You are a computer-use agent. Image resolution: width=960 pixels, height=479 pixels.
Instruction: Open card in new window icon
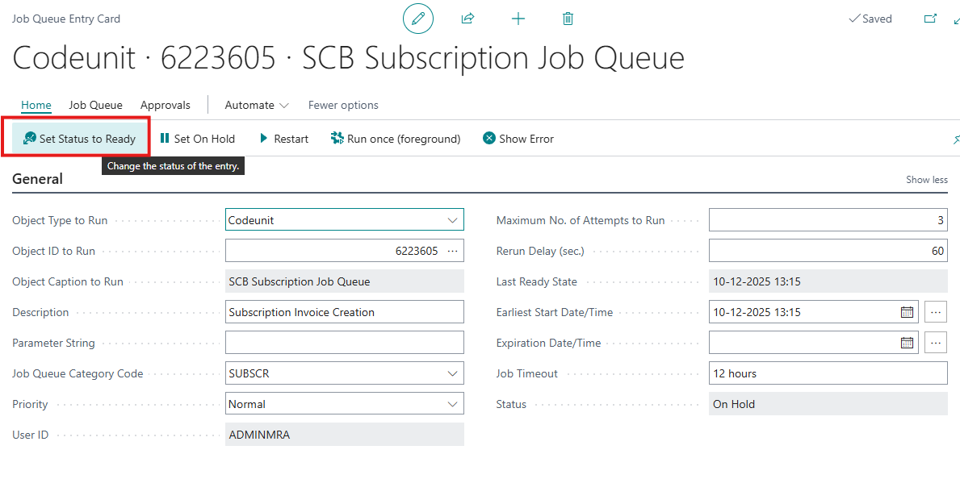pyautogui.click(x=930, y=19)
